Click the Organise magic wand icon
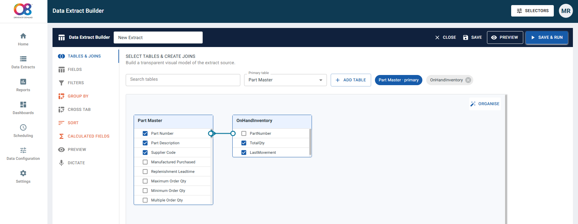578x224 pixels. pos(473,104)
